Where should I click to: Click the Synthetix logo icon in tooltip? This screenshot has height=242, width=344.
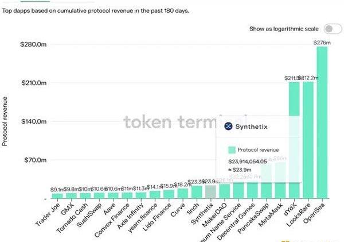228,126
